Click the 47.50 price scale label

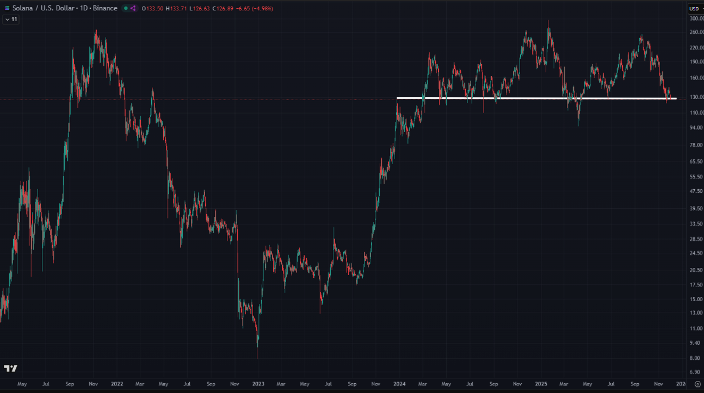696,191
